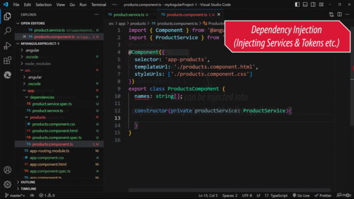Open the Search view icon
Viewport: 354px width, 199px height.
[x=7, y=31]
